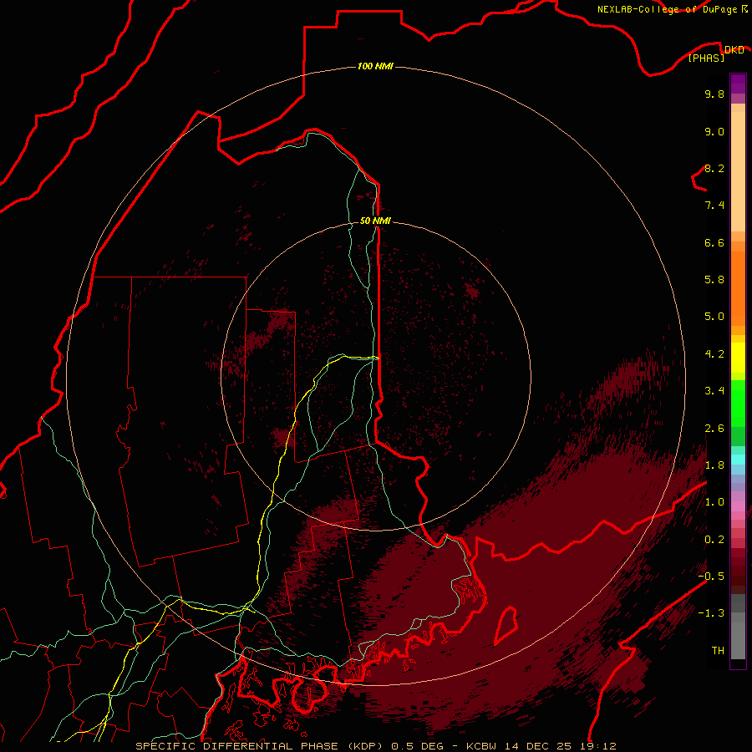Pick the pink segment of color bar
The image size is (752, 752).
tap(738, 506)
